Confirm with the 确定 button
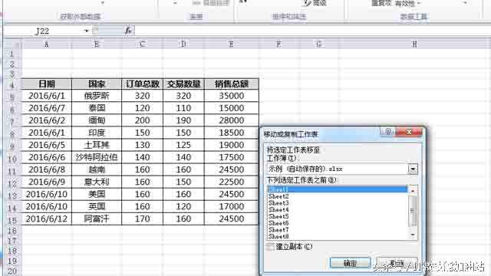The height and width of the screenshot is (276, 491). [x=350, y=263]
